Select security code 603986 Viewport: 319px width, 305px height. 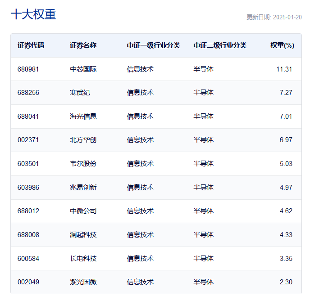click(x=28, y=188)
